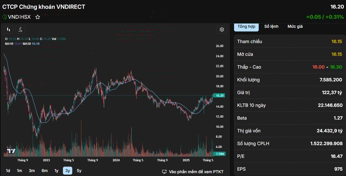The image size is (346, 176).
Task: Open chart settings gear
Action: tap(222, 29)
